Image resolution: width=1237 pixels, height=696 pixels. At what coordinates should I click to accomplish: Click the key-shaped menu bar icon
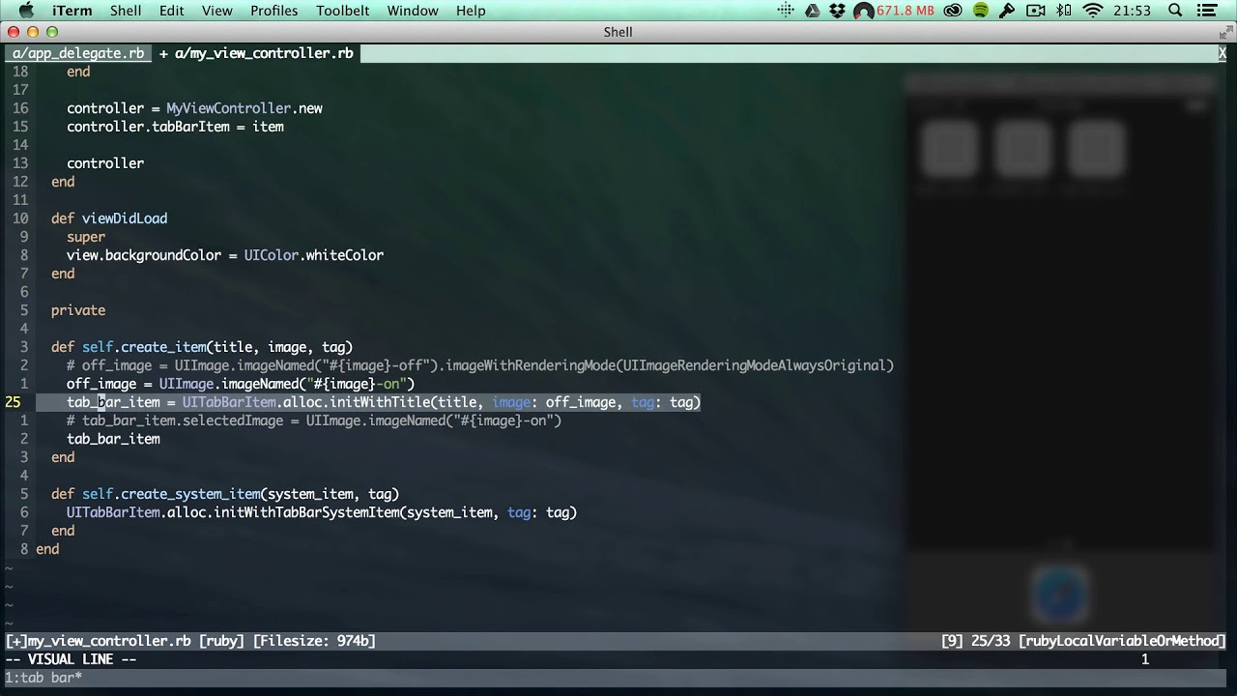(1007, 11)
